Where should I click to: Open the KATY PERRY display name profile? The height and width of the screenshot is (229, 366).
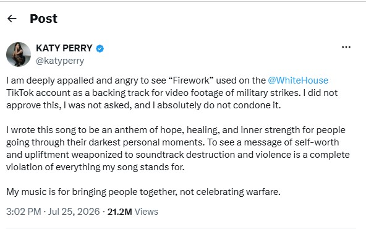tap(64, 48)
